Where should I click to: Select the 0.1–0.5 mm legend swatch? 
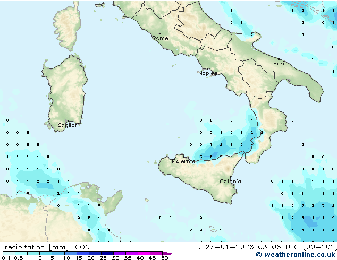click(x=9, y=253)
